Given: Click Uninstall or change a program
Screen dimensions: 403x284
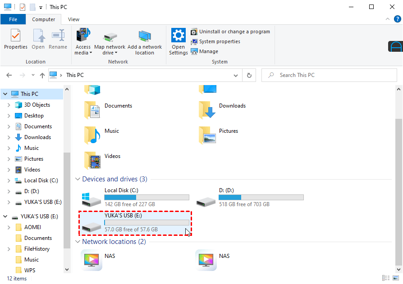Looking at the screenshot, I should [x=230, y=32].
